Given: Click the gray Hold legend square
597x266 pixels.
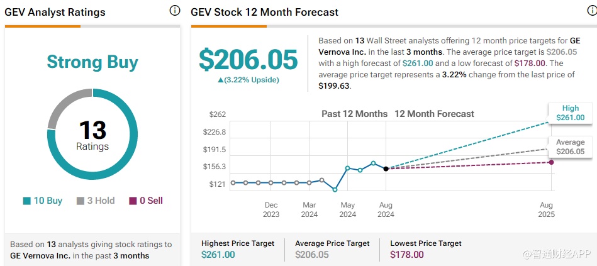Looking at the screenshot, I should (x=81, y=201).
